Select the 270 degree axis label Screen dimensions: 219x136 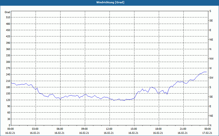pos(8,68)
